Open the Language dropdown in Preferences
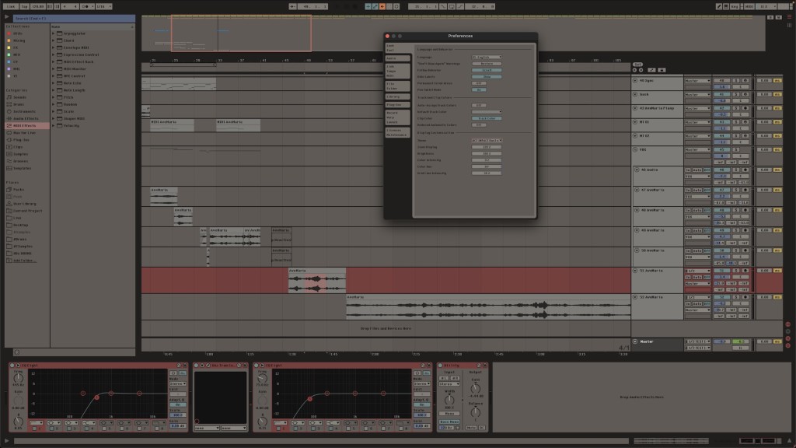796x448 pixels. pyautogui.click(x=487, y=57)
